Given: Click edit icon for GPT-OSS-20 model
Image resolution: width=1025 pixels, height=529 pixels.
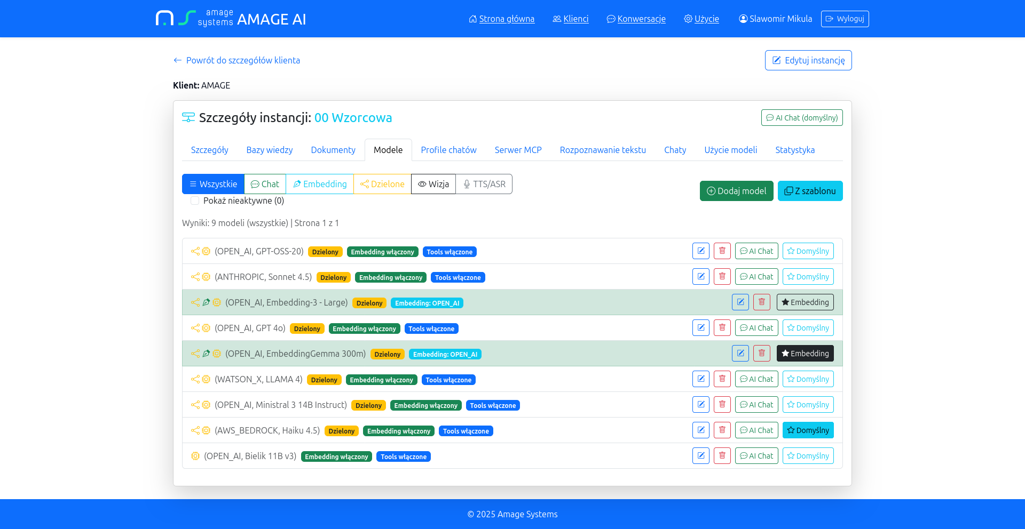Looking at the screenshot, I should click(x=700, y=251).
